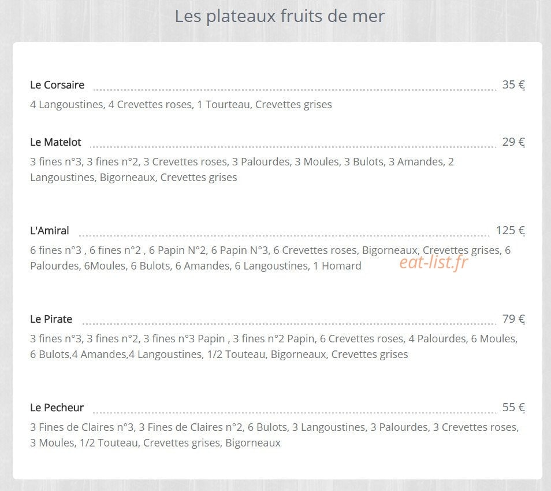This screenshot has width=551, height=491.
Task: Open the eat-list.fr watermark link
Action: pos(434,263)
